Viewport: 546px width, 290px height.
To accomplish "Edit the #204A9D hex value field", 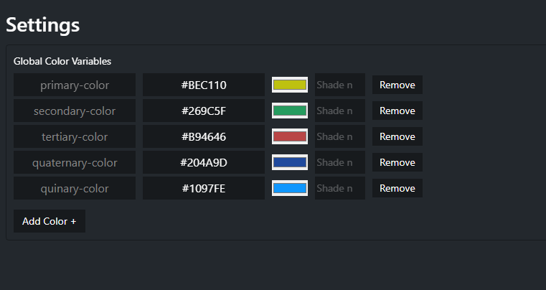I will (204, 162).
